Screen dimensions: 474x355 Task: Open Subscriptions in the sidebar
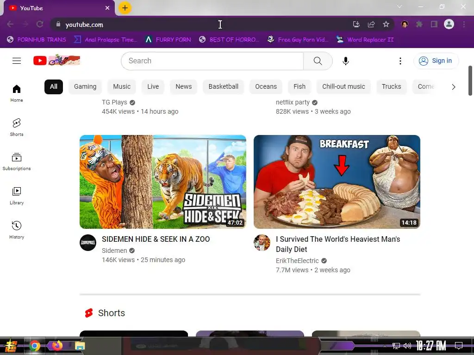tap(17, 162)
